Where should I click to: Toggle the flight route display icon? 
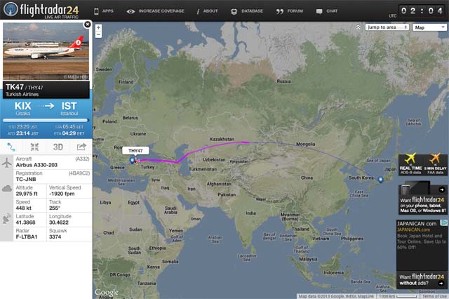pos(11,147)
